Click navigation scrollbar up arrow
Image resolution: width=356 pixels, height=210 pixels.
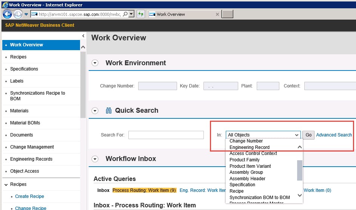[83, 47]
